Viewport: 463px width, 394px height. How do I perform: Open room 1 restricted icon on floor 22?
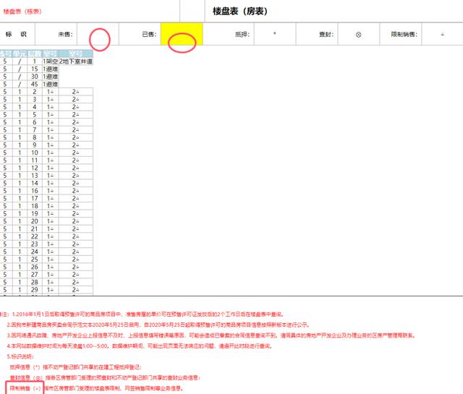[52, 237]
